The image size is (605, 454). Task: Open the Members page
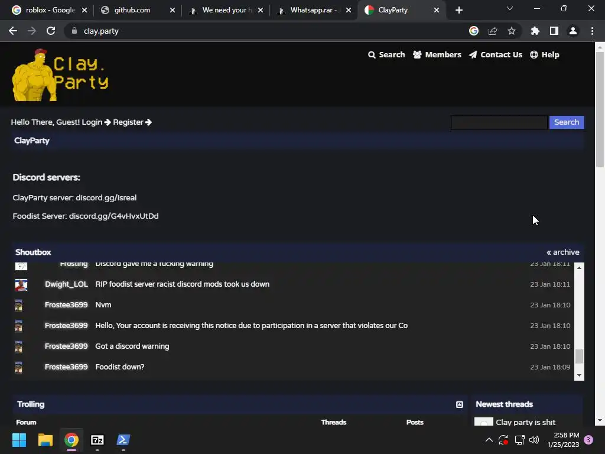437,55
